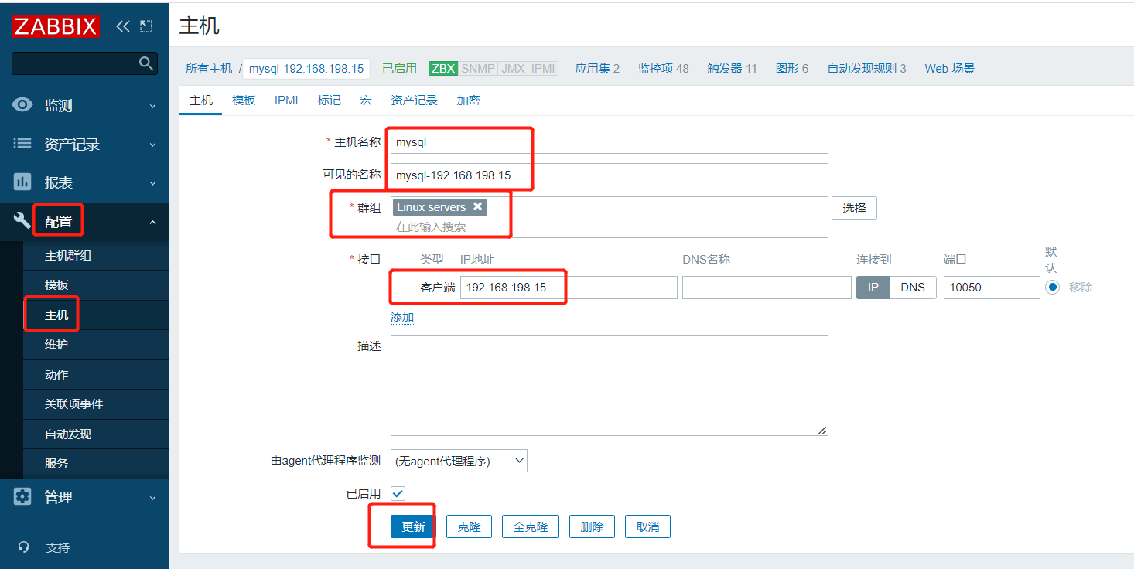The image size is (1134, 569).
Task: Click the SNMP availability badge
Action: click(478, 68)
